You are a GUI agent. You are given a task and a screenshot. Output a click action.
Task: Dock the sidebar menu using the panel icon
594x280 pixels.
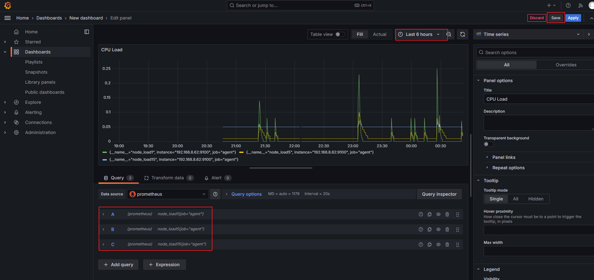87,32
